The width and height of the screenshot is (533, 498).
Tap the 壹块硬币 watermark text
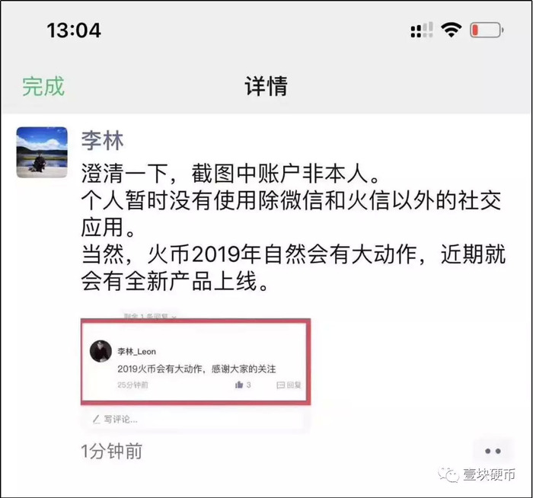tap(489, 474)
